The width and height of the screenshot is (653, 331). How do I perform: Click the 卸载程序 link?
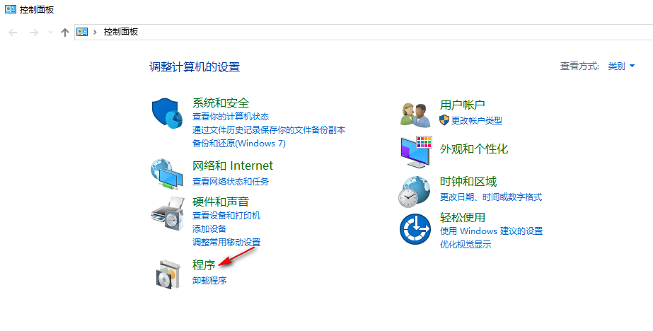209,280
